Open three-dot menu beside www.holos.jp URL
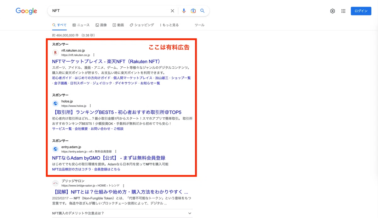The image size is (378, 218). (x=90, y=106)
